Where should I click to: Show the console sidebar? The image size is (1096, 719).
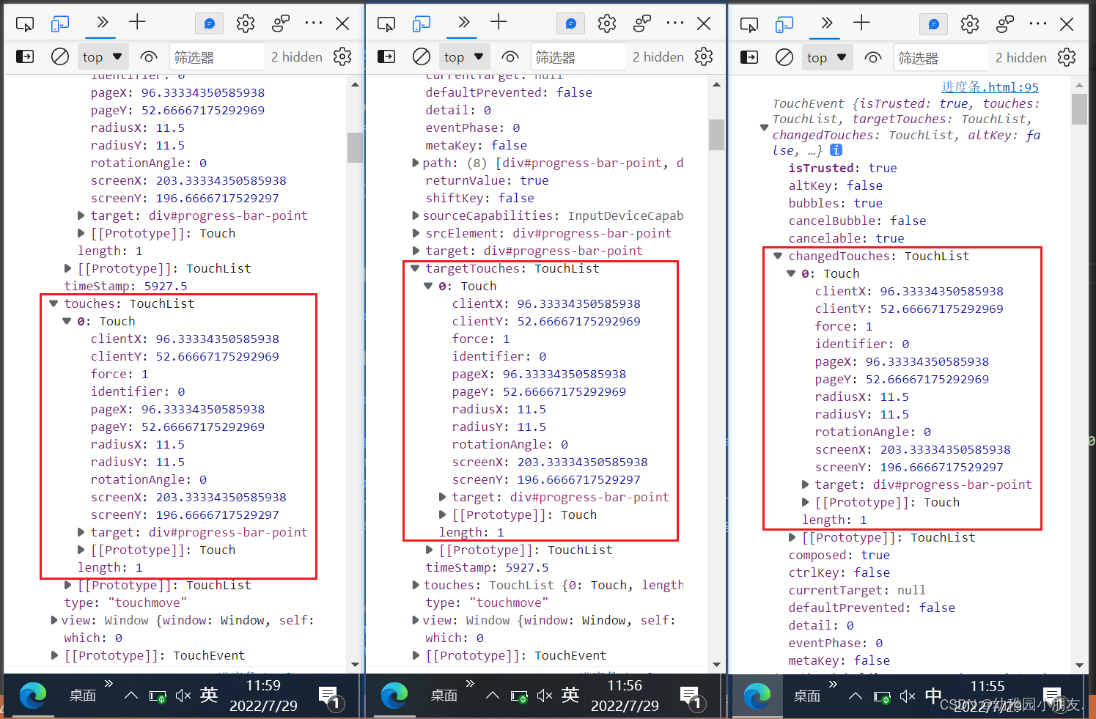(24, 56)
